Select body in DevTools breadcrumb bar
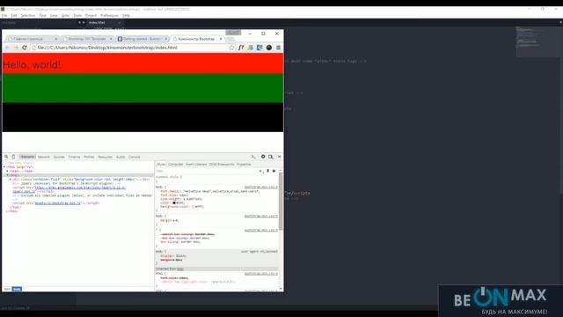Viewport: 563px width, 317px height. (x=17, y=289)
